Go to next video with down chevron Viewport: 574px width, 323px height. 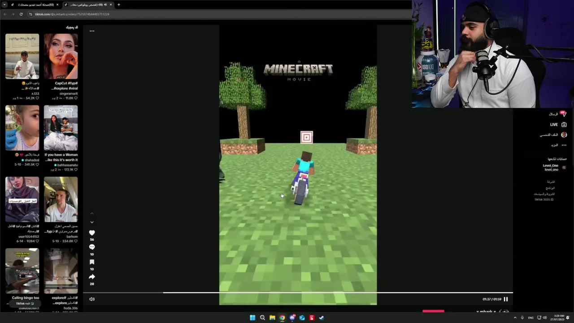point(92,222)
